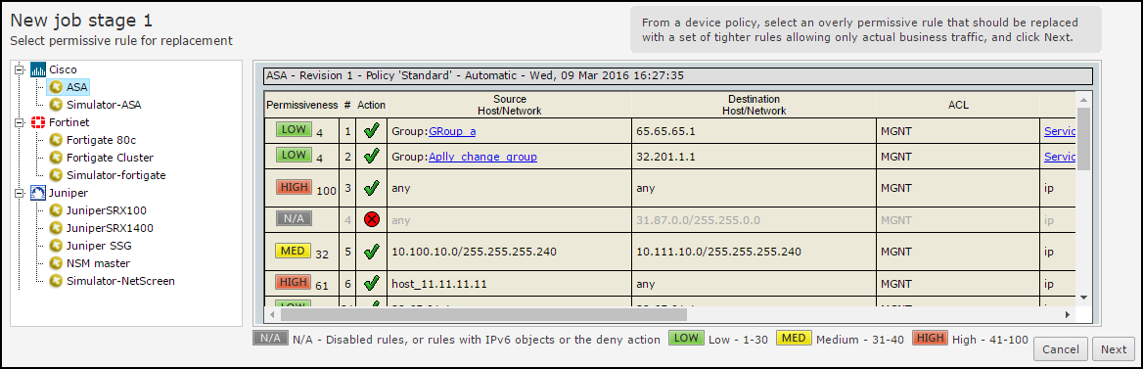Click HIGH 100 permissiveness badge in rule 3
Image resolution: width=1143 pixels, height=369 pixels.
[x=294, y=187]
